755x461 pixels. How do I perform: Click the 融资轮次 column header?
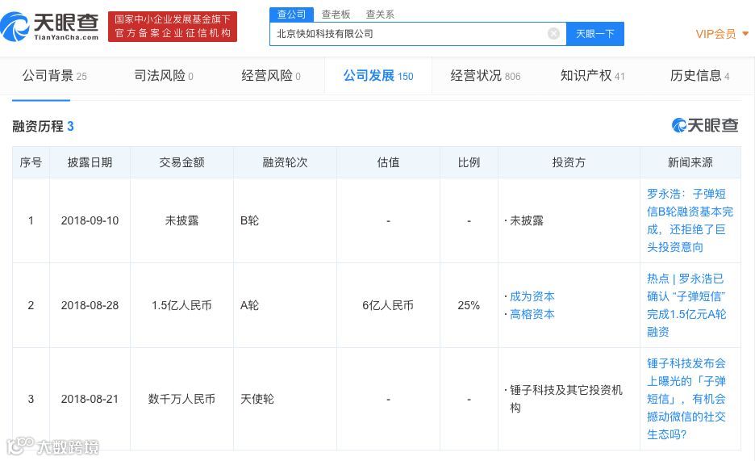pyautogui.click(x=285, y=162)
